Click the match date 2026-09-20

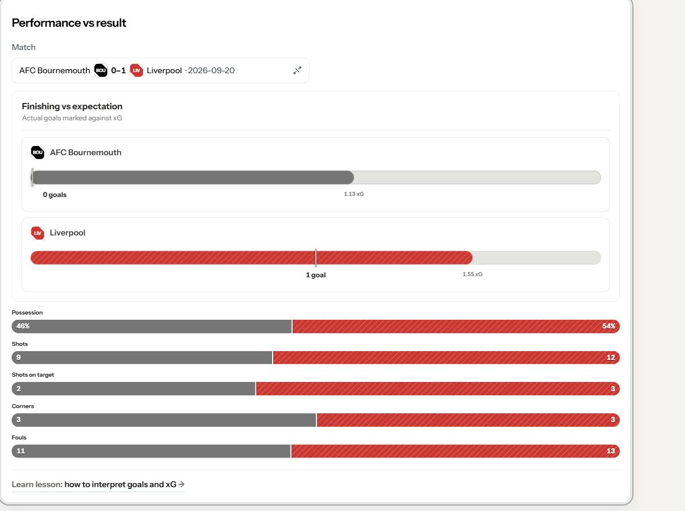pyautogui.click(x=211, y=70)
